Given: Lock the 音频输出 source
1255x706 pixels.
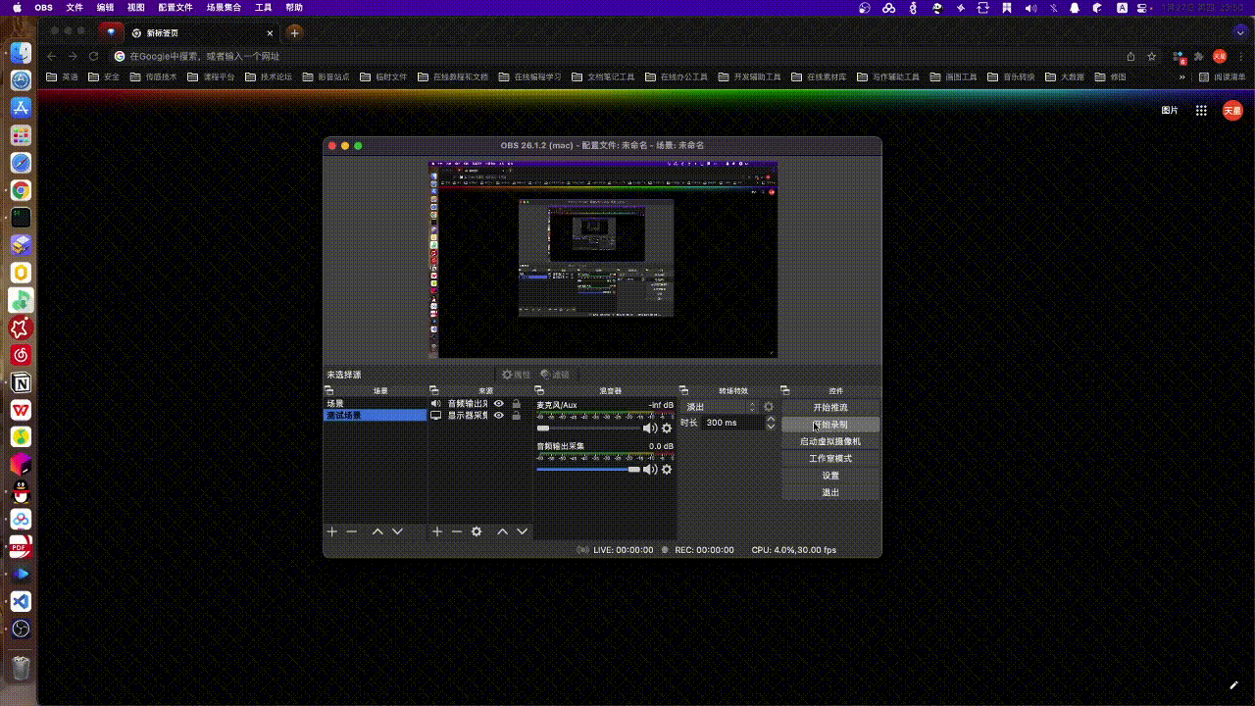Looking at the screenshot, I should [516, 403].
